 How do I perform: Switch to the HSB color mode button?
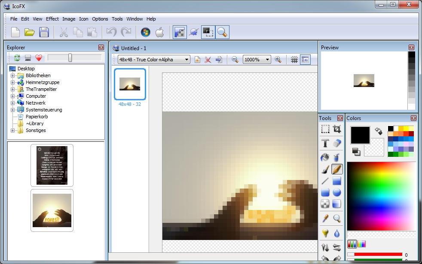[362, 244]
